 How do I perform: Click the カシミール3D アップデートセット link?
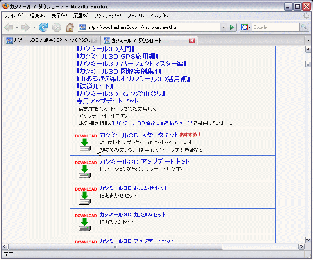[x=137, y=241]
